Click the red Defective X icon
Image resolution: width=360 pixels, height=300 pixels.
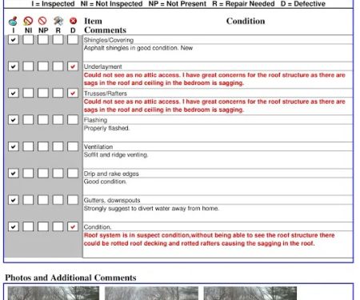[73, 21]
